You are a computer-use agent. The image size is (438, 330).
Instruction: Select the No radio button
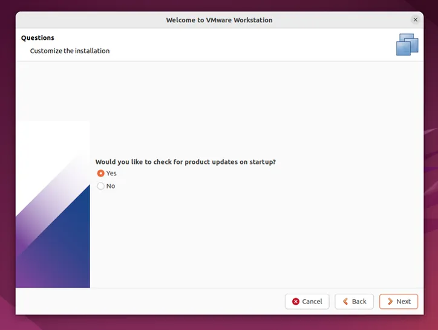tap(100, 186)
